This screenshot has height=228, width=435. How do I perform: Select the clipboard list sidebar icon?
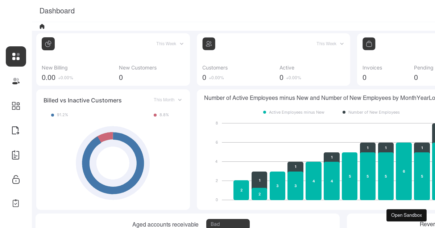(16, 155)
